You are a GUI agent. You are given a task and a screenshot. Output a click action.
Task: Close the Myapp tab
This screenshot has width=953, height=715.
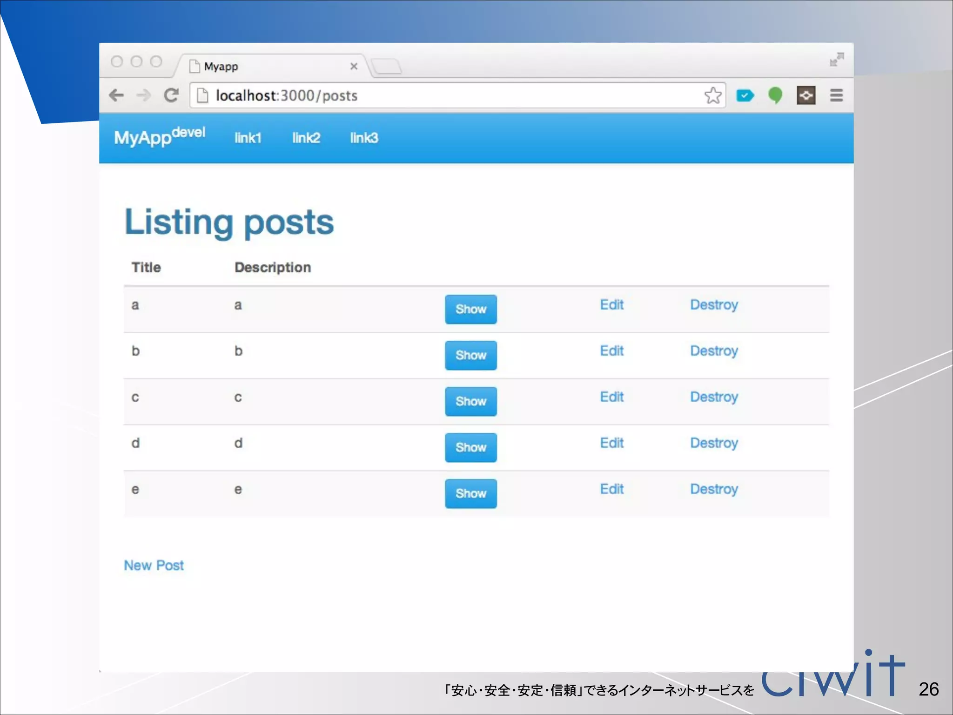tap(354, 67)
